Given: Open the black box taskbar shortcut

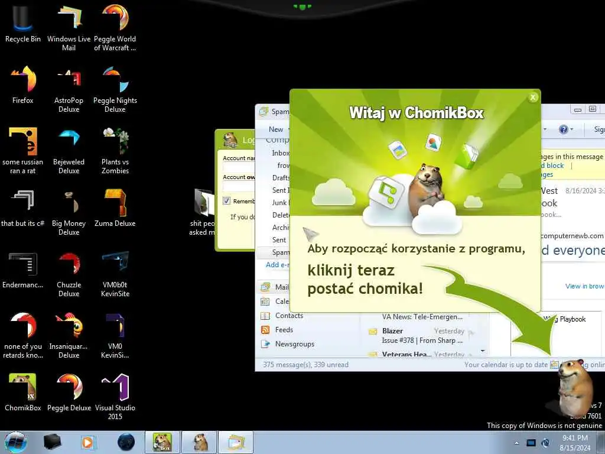Looking at the screenshot, I should coord(52,442).
